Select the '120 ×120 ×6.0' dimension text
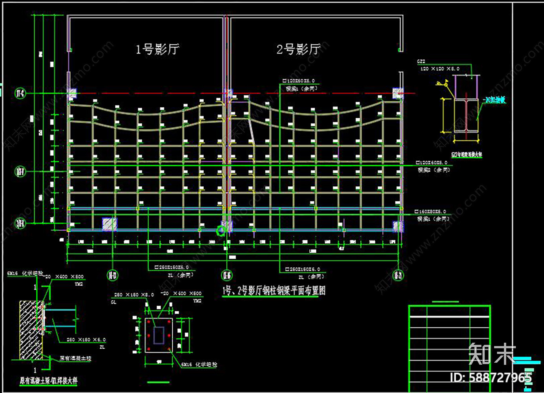This screenshot has width=544, height=393. click(440, 69)
